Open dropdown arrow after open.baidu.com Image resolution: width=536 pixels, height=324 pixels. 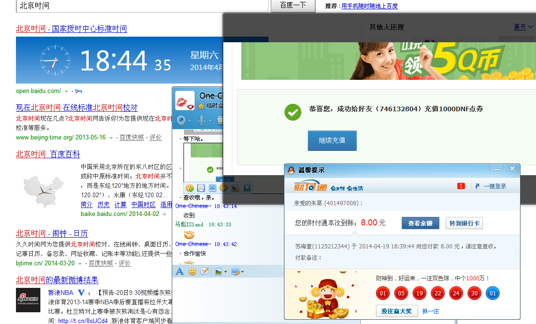pos(66,92)
